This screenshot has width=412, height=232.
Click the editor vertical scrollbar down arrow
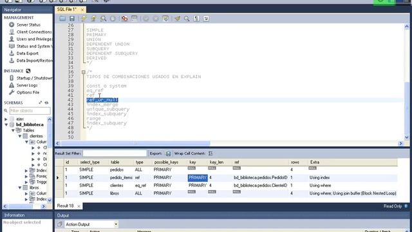406,137
